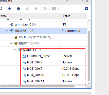109x95 pixels.
Task: Click the Locked status of COMMON_X0Y2
Action: point(67,56)
